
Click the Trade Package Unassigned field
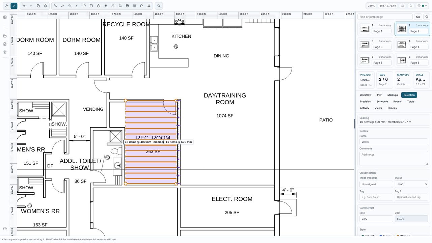376,184
